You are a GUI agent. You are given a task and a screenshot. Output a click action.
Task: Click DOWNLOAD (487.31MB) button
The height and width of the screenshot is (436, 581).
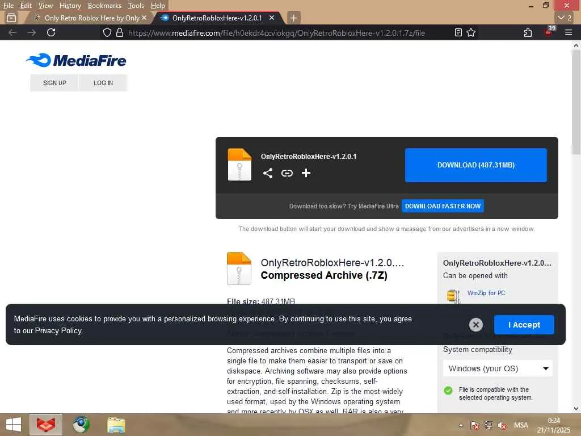click(x=476, y=165)
